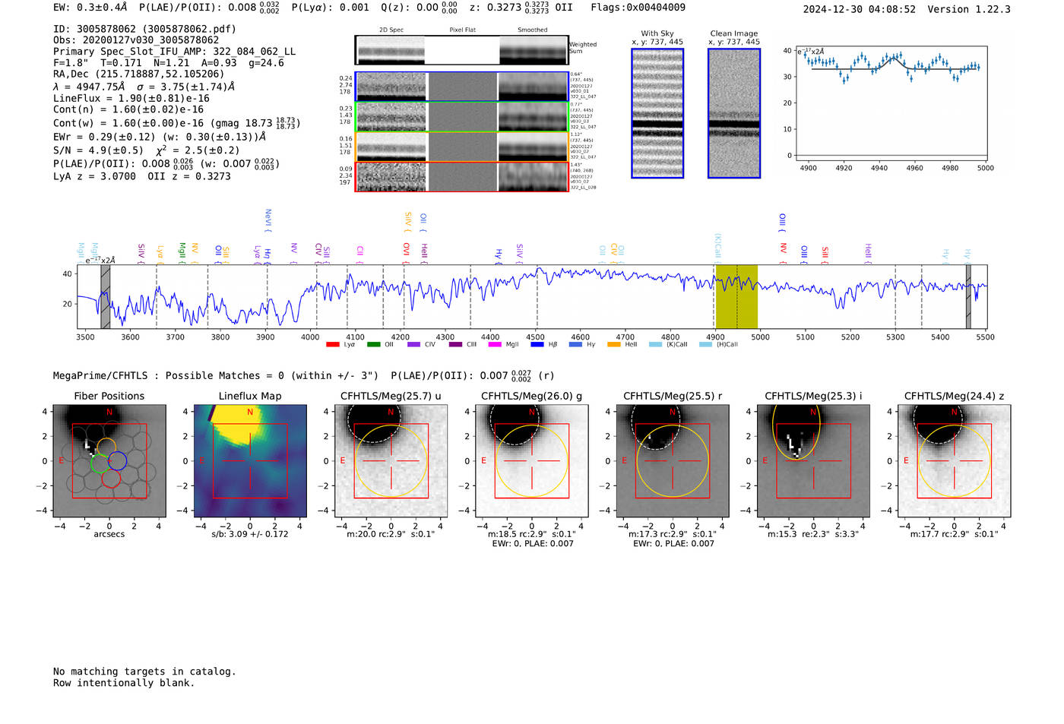Click the Hγ legend swatch
1064x724 pixels.
(x=575, y=344)
